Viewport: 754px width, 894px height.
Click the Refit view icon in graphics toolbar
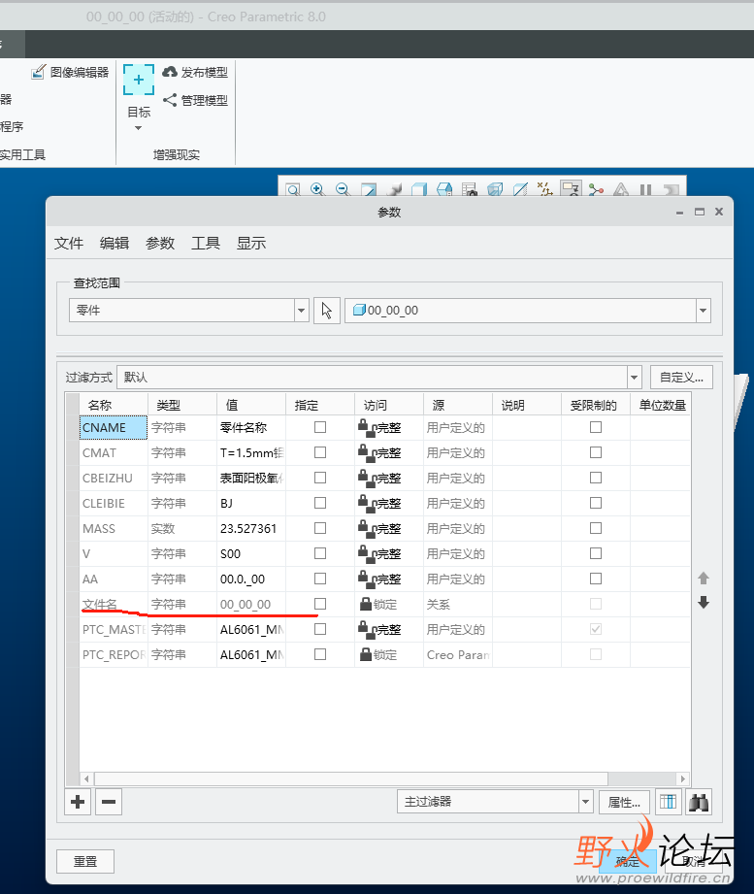point(293,190)
